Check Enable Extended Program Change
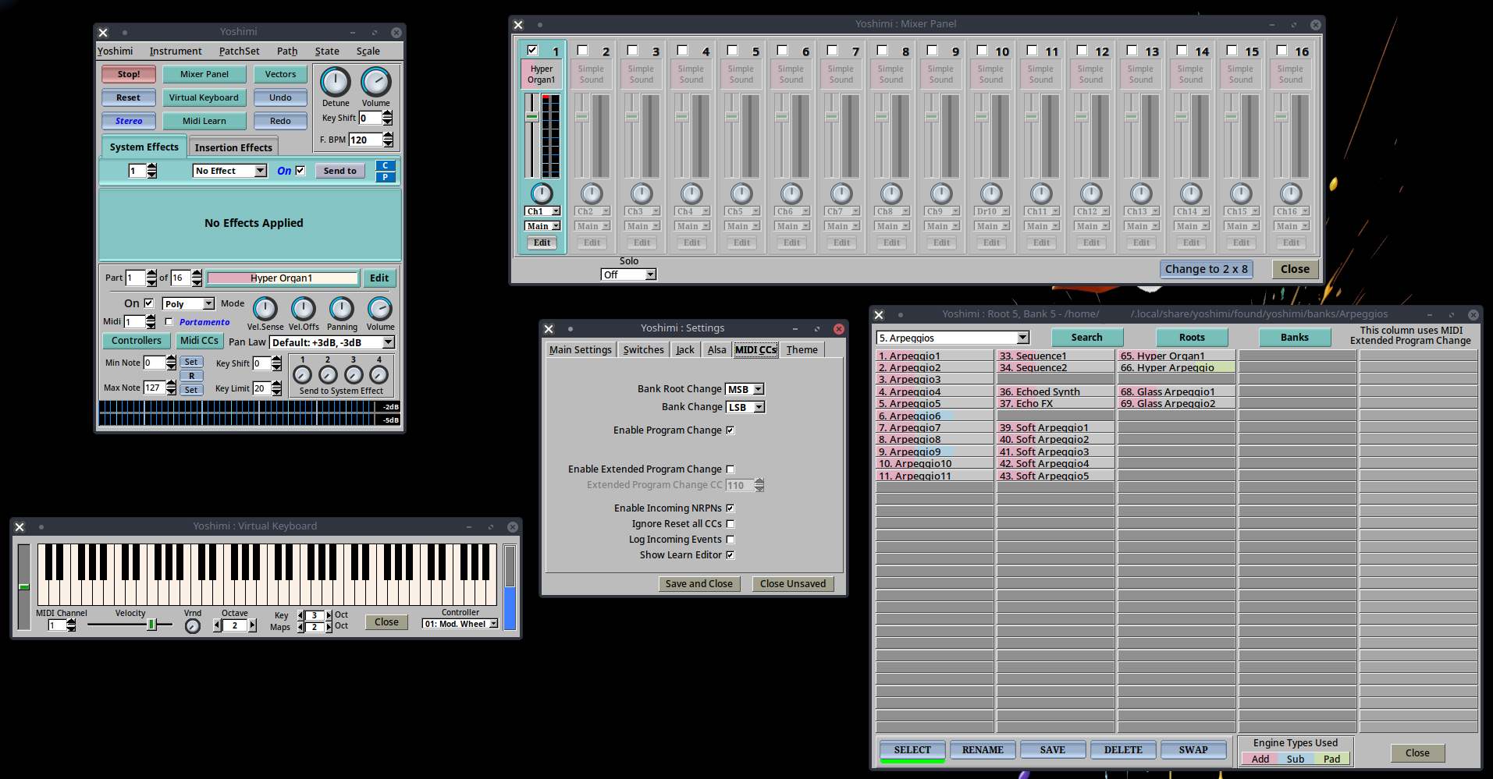This screenshot has height=779, width=1493. 731,469
